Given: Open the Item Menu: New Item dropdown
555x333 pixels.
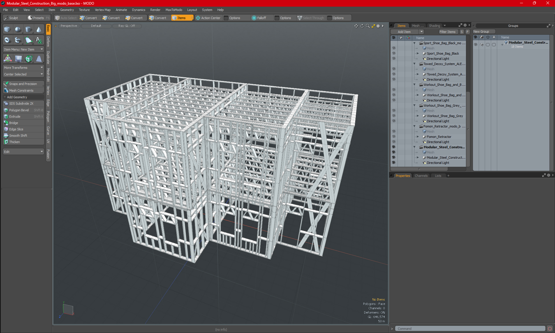Looking at the screenshot, I should [23, 49].
